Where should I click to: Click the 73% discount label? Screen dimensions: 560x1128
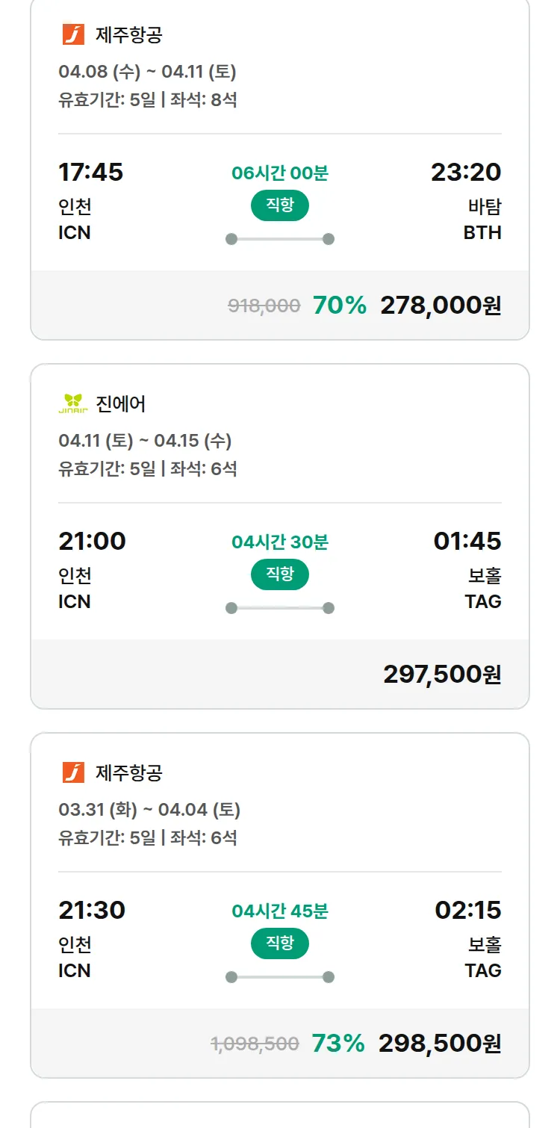tap(338, 1043)
